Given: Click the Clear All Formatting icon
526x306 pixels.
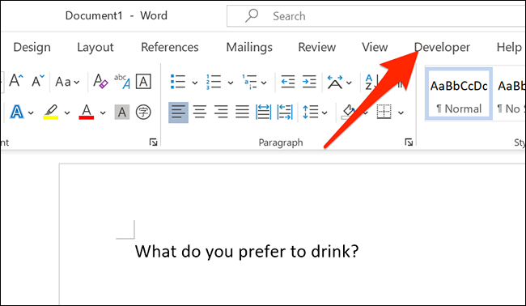Looking at the screenshot, I should click(100, 81).
